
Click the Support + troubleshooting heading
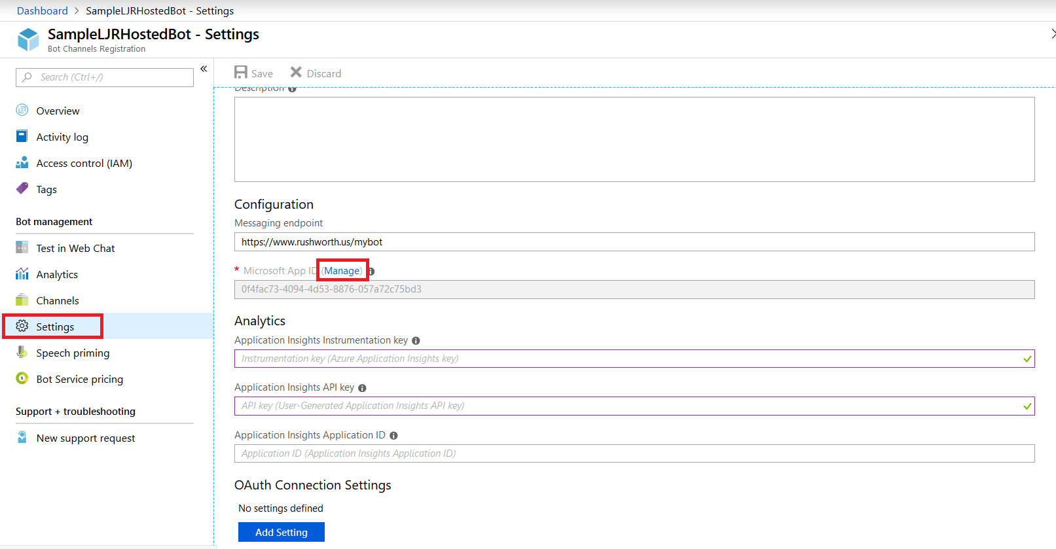[76, 412]
